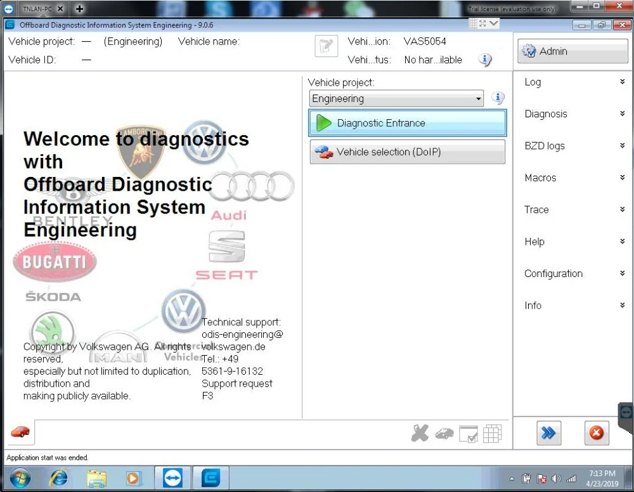Click the window checkmark icon in bottom toolbar

tap(469, 434)
